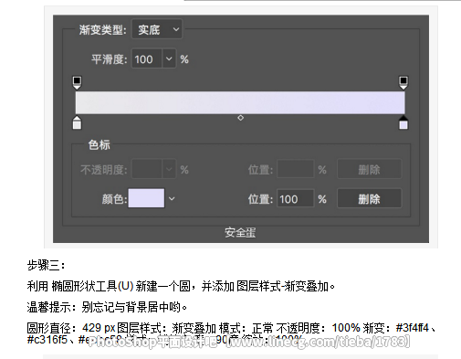This screenshot has width=461, height=359.
Task: Select the right opacity stop above gradient
Action: pos(403,82)
